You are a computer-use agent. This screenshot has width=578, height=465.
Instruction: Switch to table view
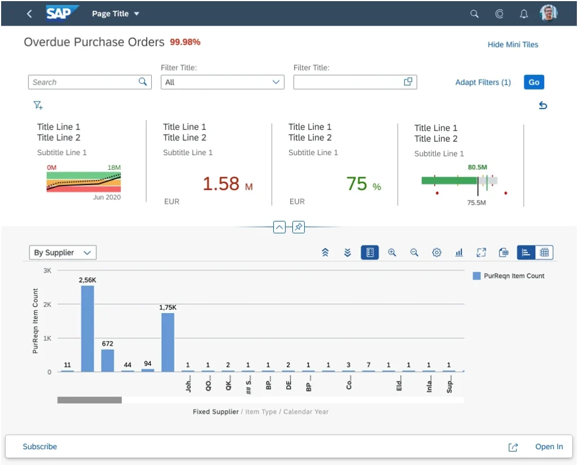coord(544,253)
